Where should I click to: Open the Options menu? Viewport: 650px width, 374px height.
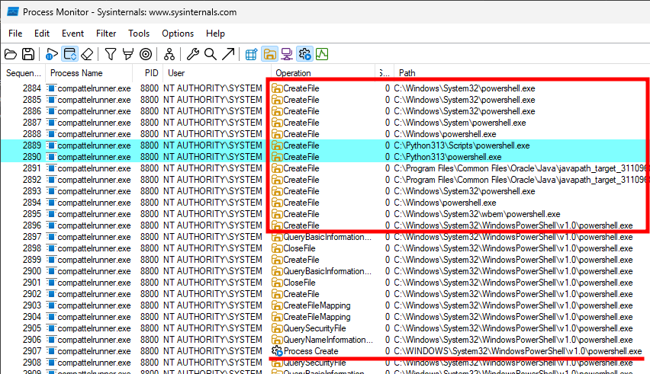point(178,34)
